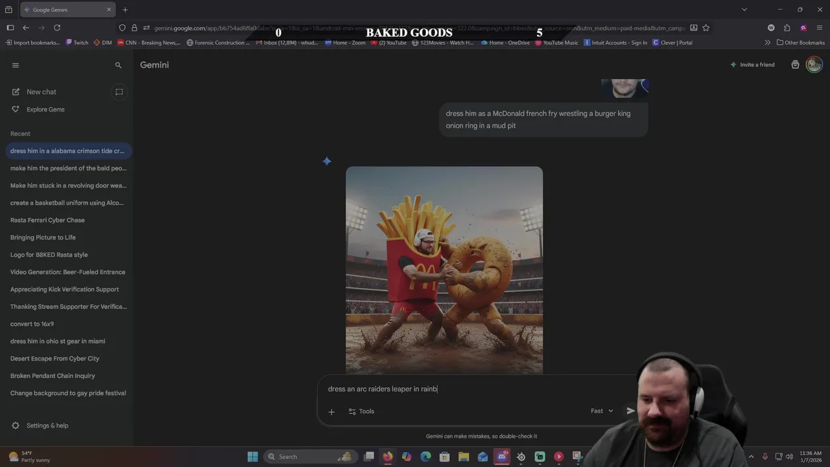
Task: Open Twitch bookmark
Action: 77,43
